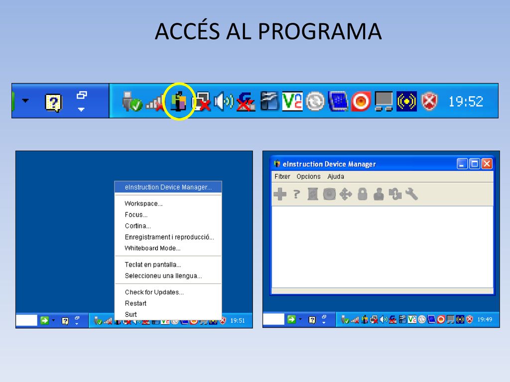Click the plus icon in the Device Manager toolbar

coord(280,194)
